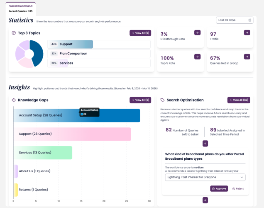The width and height of the screenshot is (264, 208).
Task: Approve the recommended label
Action: click(219, 188)
